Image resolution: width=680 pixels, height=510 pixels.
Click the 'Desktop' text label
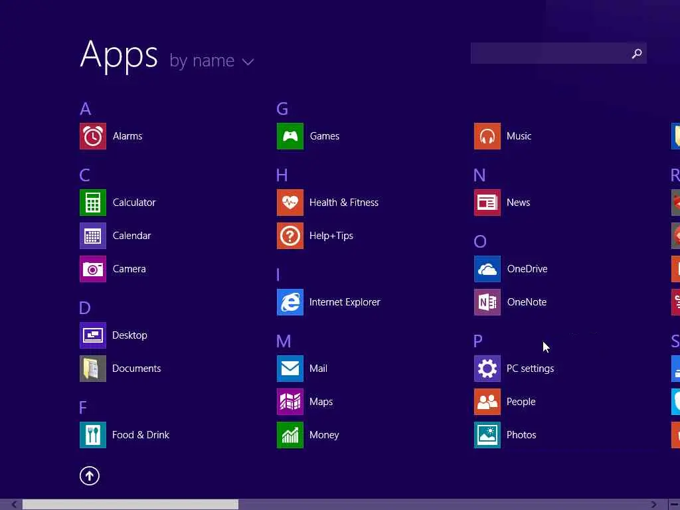129,335
